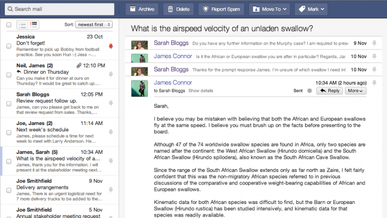Check the box for Jessica's Don't forget email

(9, 46)
